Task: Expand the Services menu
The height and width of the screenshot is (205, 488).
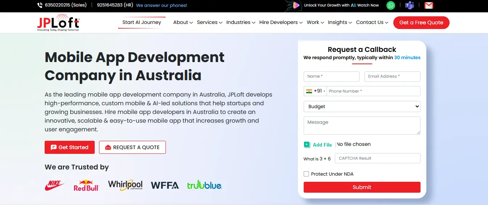Action: pos(209,22)
